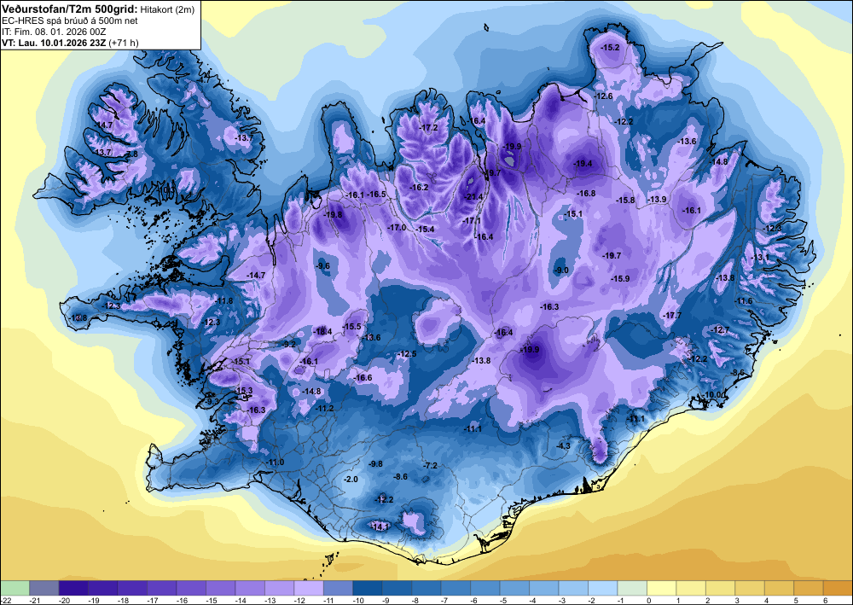Select the -15.2 value on the map

tap(610, 47)
